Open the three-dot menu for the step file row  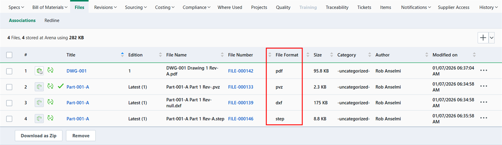pyautogui.click(x=483, y=118)
